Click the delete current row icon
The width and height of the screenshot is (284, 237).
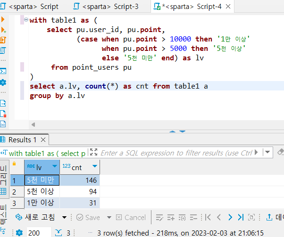pyautogui.click(x=193, y=217)
